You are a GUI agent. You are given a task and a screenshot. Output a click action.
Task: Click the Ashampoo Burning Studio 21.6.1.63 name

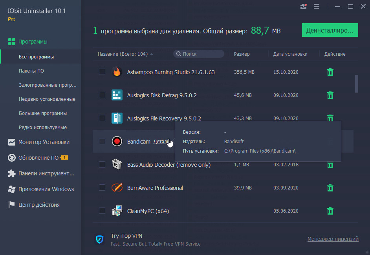(171, 72)
